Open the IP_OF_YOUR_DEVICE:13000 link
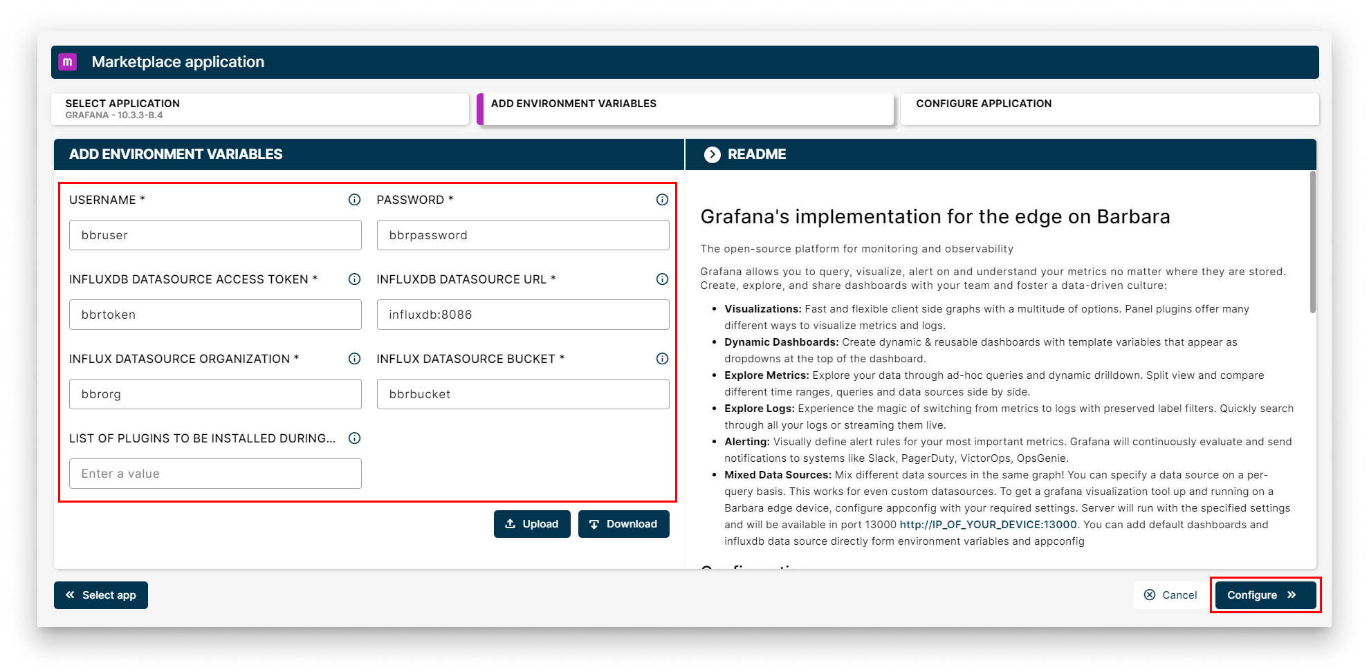The width and height of the screenshot is (1369, 672). [x=988, y=525]
